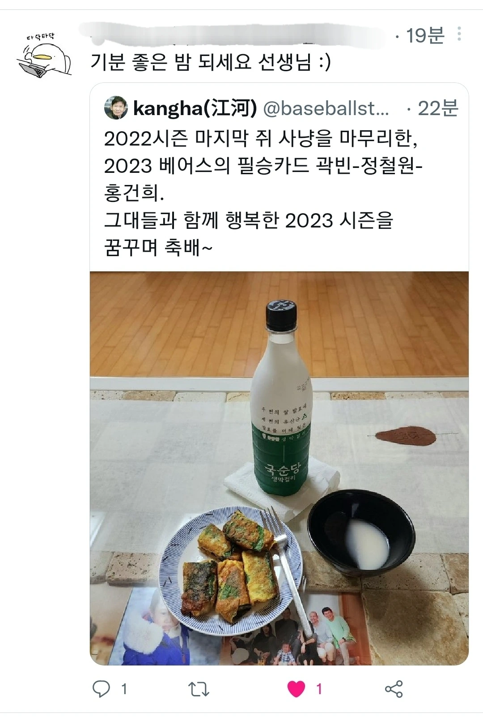The width and height of the screenshot is (483, 721).
Task: Open the typing duck profile avatar
Action: click(44, 56)
